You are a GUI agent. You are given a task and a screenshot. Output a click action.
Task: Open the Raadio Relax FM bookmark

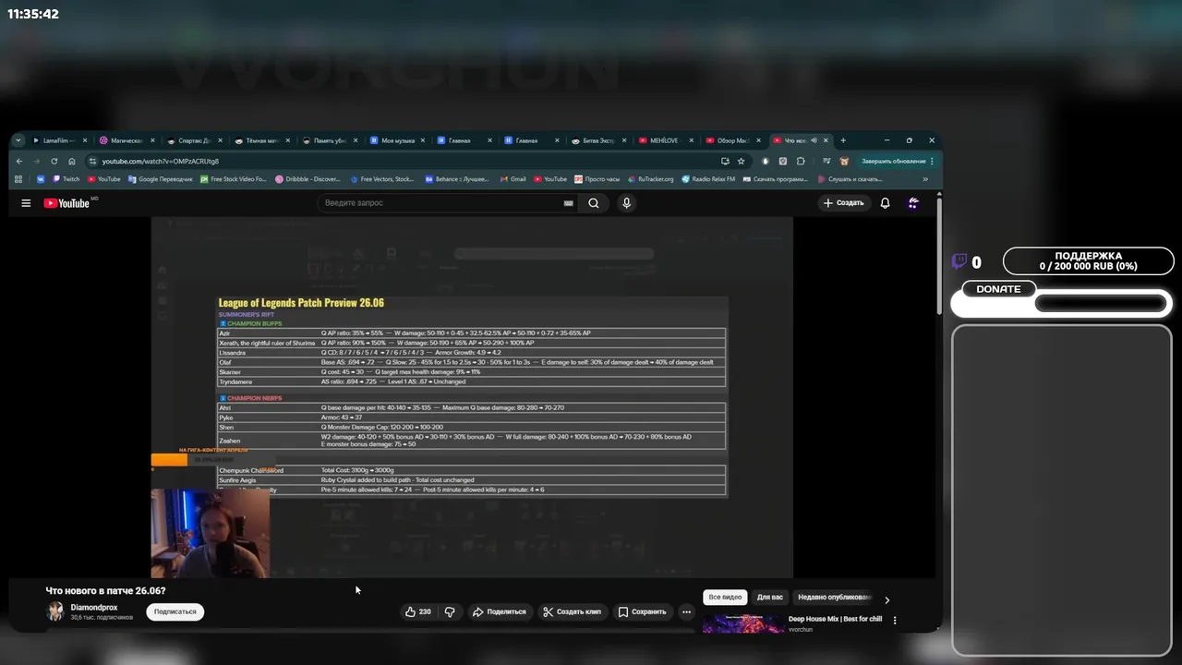[708, 179]
